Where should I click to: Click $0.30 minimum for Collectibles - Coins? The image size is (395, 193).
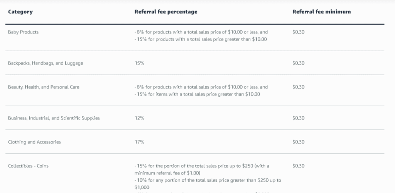pyautogui.click(x=298, y=166)
